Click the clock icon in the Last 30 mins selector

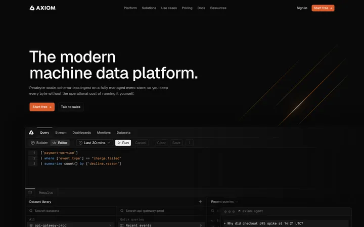[x=81, y=143]
